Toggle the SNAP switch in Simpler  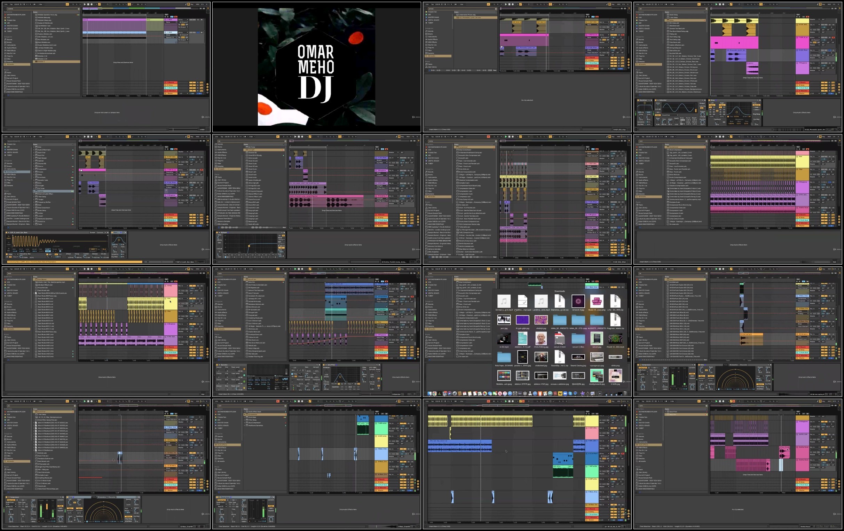(x=48, y=251)
